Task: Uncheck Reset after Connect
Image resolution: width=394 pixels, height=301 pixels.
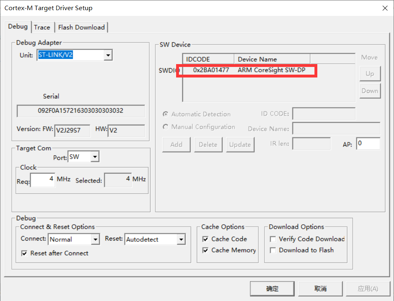Action: [24, 253]
